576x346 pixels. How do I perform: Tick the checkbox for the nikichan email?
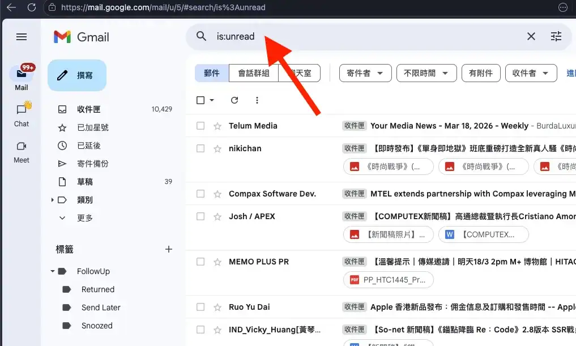(200, 148)
